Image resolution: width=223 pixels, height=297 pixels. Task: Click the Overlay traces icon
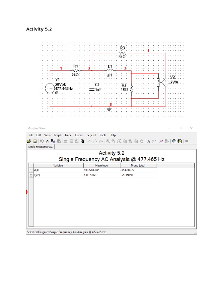161,141
